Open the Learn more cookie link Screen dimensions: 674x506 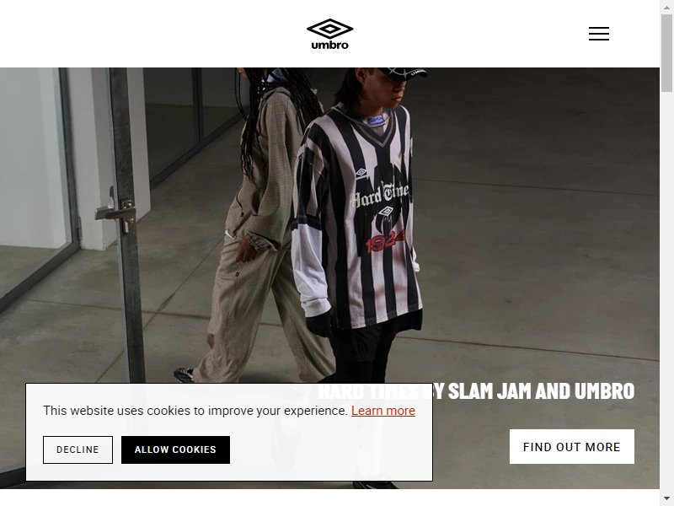383,411
